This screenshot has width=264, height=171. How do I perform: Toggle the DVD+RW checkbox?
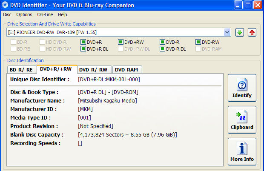coord(121,42)
